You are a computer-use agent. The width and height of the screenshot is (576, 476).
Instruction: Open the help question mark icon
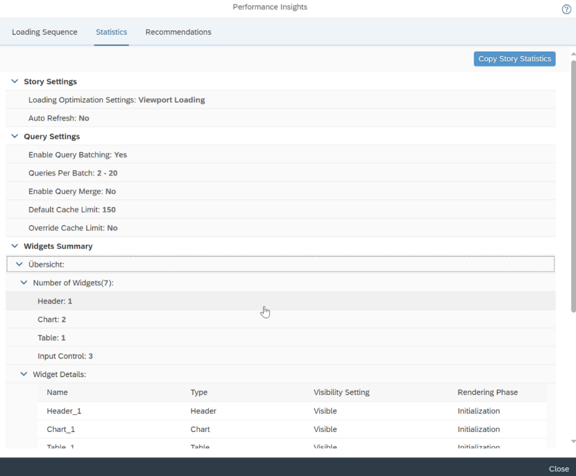tap(566, 10)
